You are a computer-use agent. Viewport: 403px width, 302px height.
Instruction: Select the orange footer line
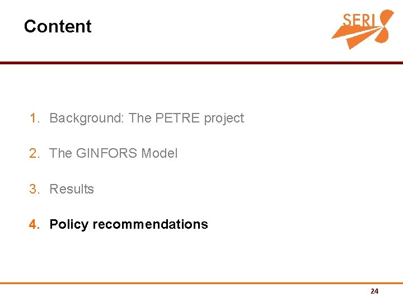(201, 283)
